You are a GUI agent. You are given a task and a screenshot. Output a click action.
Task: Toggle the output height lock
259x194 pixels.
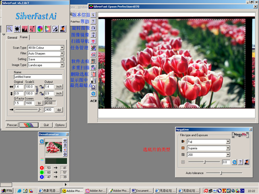[x=41, y=93]
